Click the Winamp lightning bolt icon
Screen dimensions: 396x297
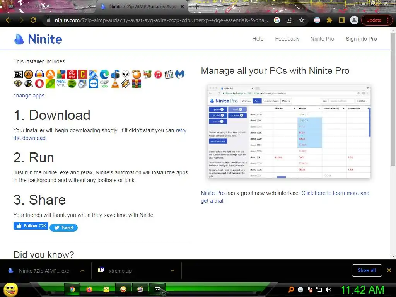[126, 84]
